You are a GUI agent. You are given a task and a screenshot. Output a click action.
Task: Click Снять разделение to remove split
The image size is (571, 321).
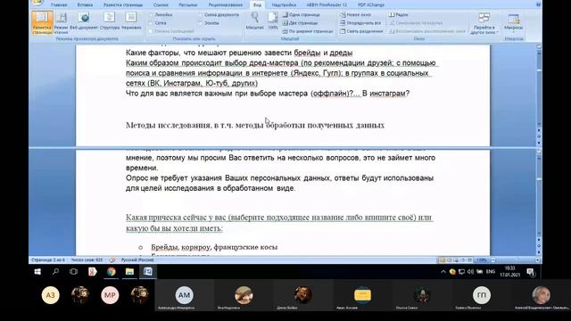pos(360,31)
